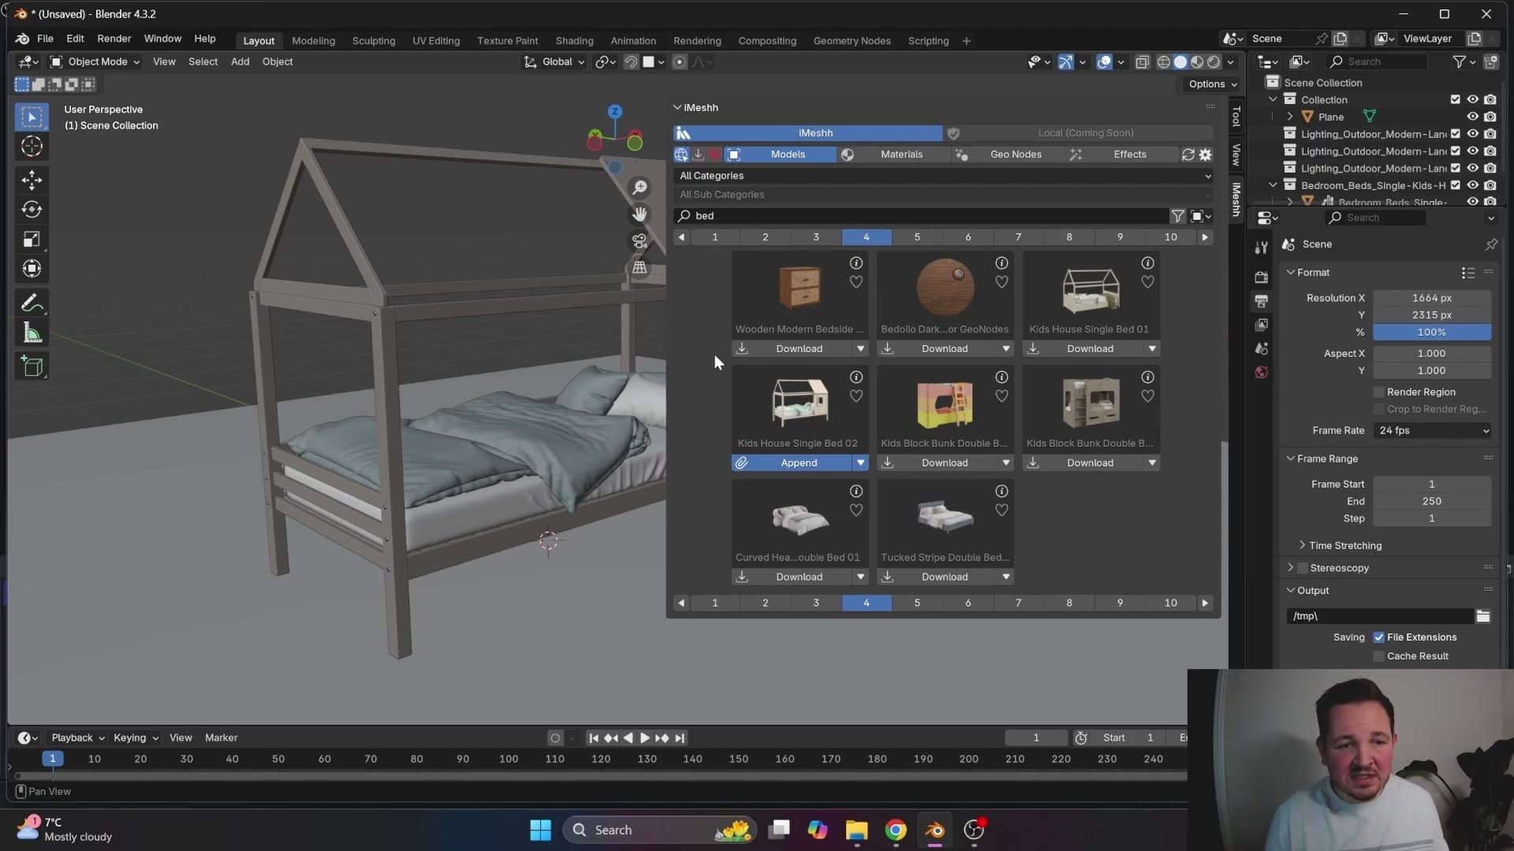Open Google Chrome from the taskbar
The height and width of the screenshot is (851, 1514).
click(895, 830)
